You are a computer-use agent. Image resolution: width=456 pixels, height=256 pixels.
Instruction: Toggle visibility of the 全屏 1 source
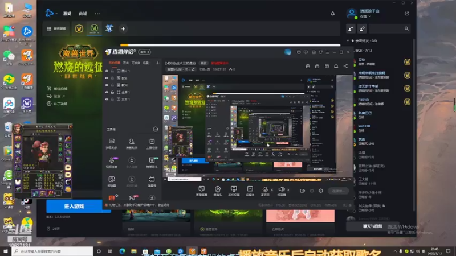coord(107,92)
